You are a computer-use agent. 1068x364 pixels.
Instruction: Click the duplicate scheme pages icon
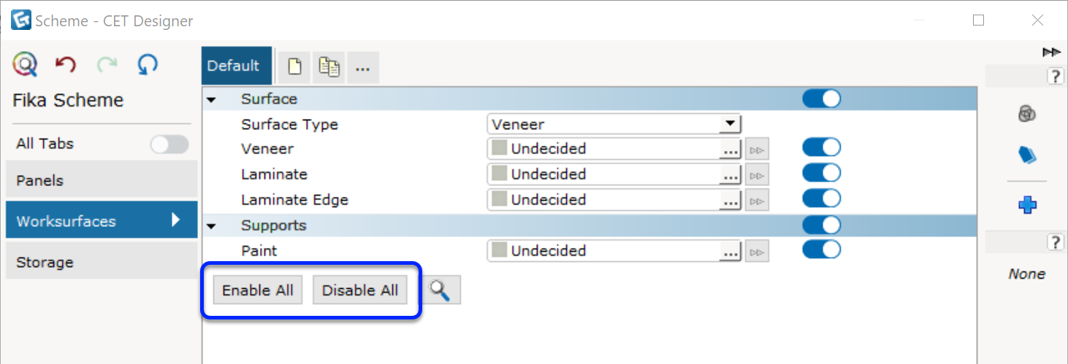(329, 67)
